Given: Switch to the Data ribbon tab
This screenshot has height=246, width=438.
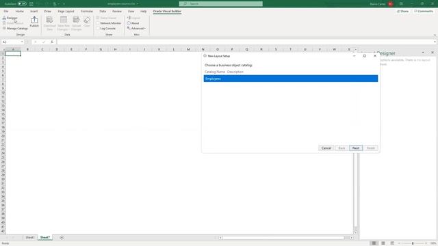Looking at the screenshot, I should [103, 11].
